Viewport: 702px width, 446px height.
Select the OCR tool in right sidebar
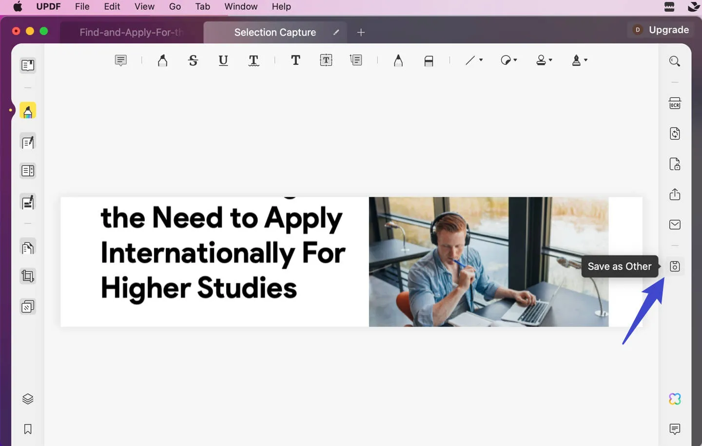675,103
